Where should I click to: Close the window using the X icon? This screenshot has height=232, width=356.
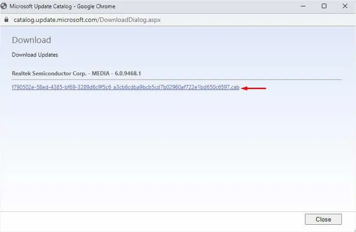point(345,6)
